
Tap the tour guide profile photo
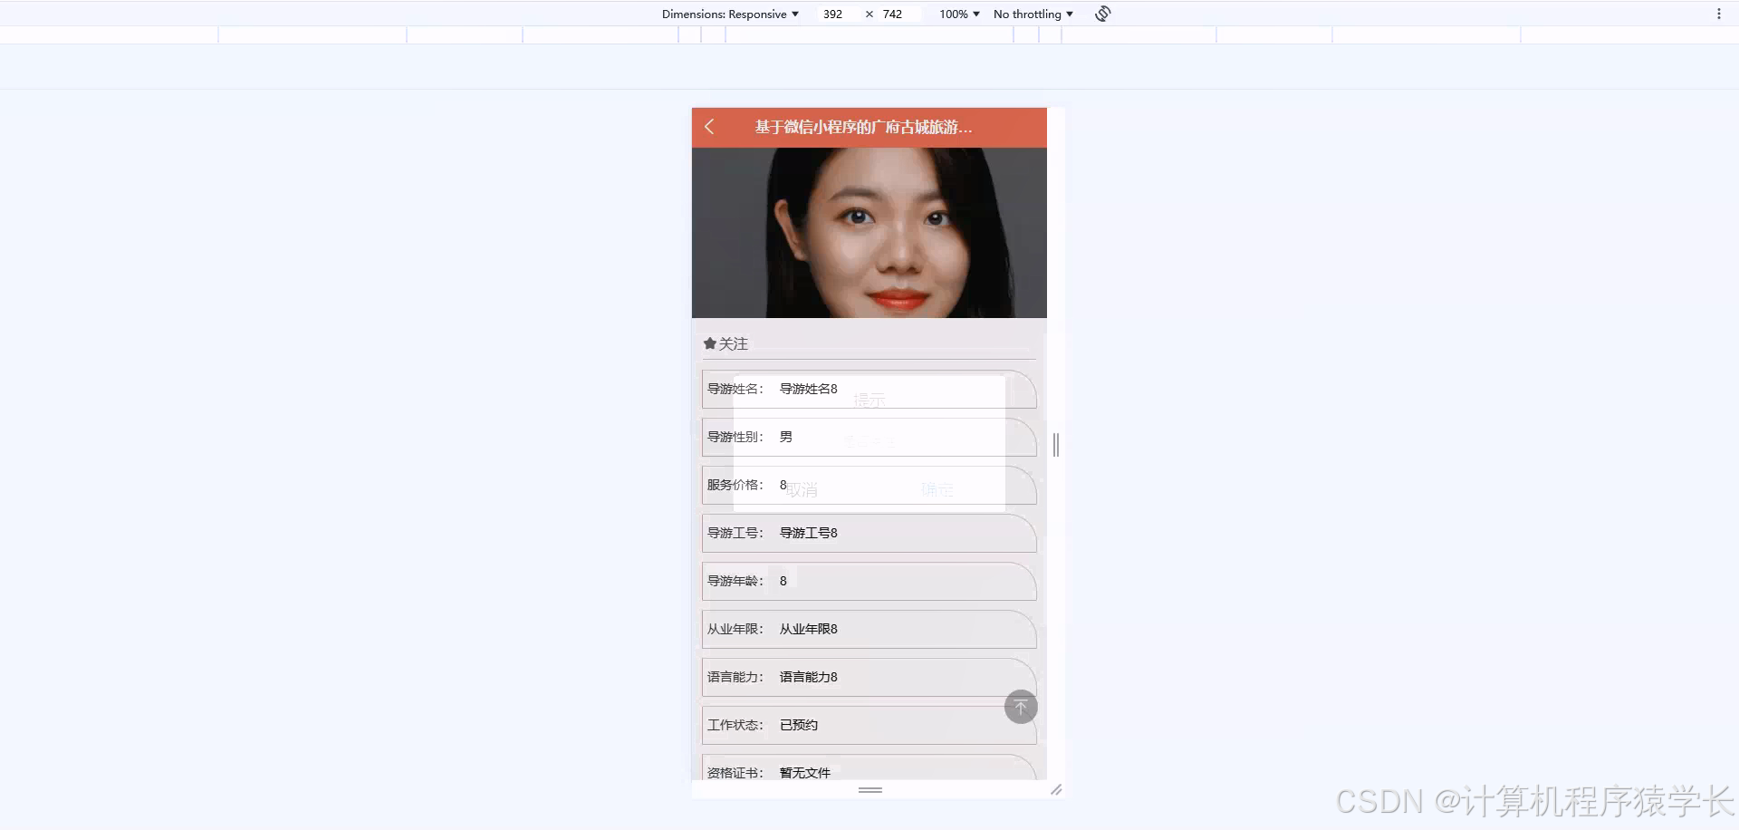[868, 231]
